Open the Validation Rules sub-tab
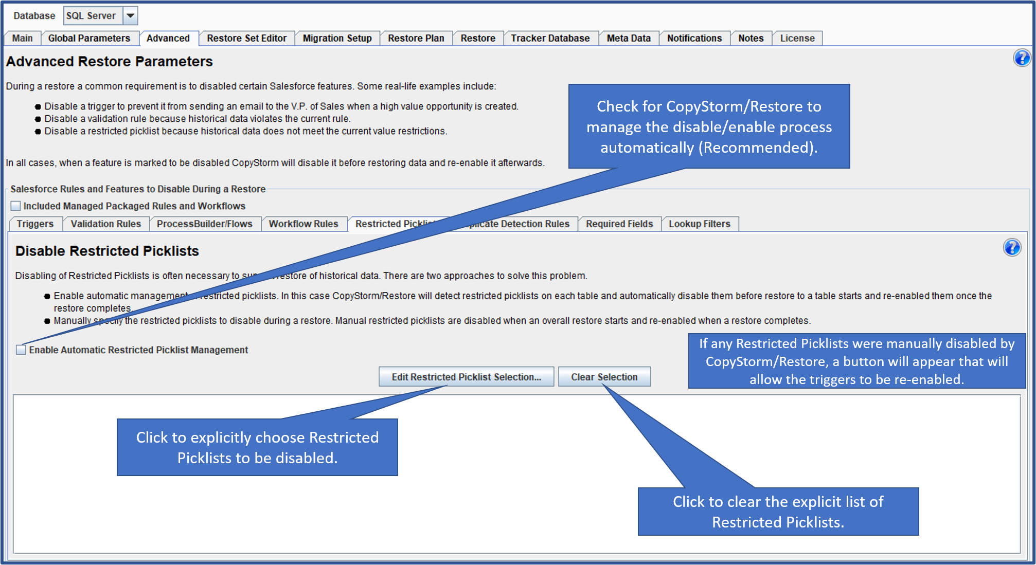Image resolution: width=1036 pixels, height=565 pixels. tap(105, 224)
